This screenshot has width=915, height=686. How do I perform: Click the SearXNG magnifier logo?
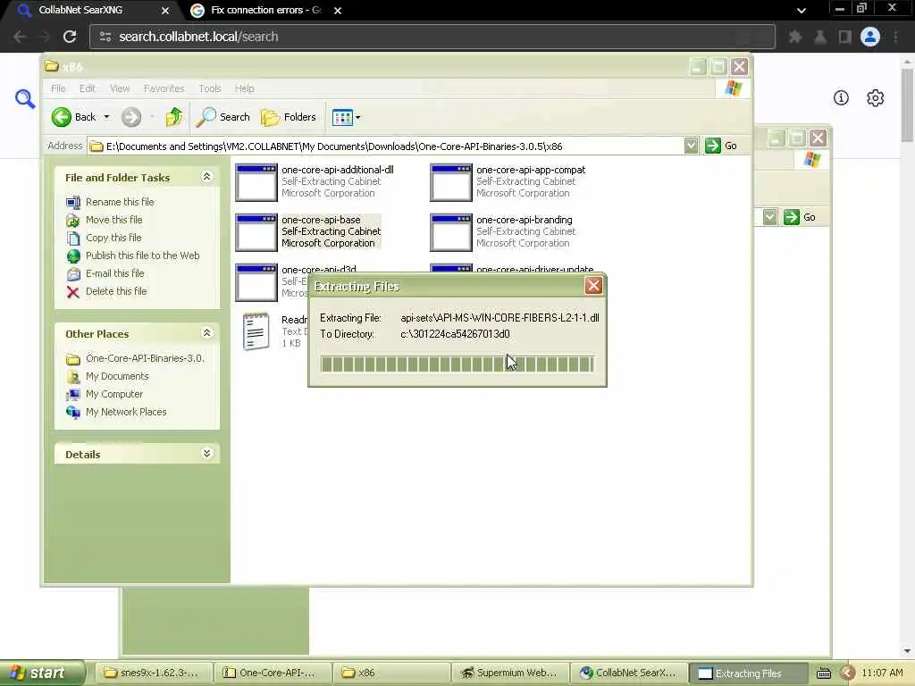[24, 98]
